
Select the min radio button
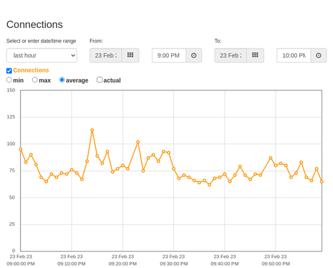(x=9, y=80)
